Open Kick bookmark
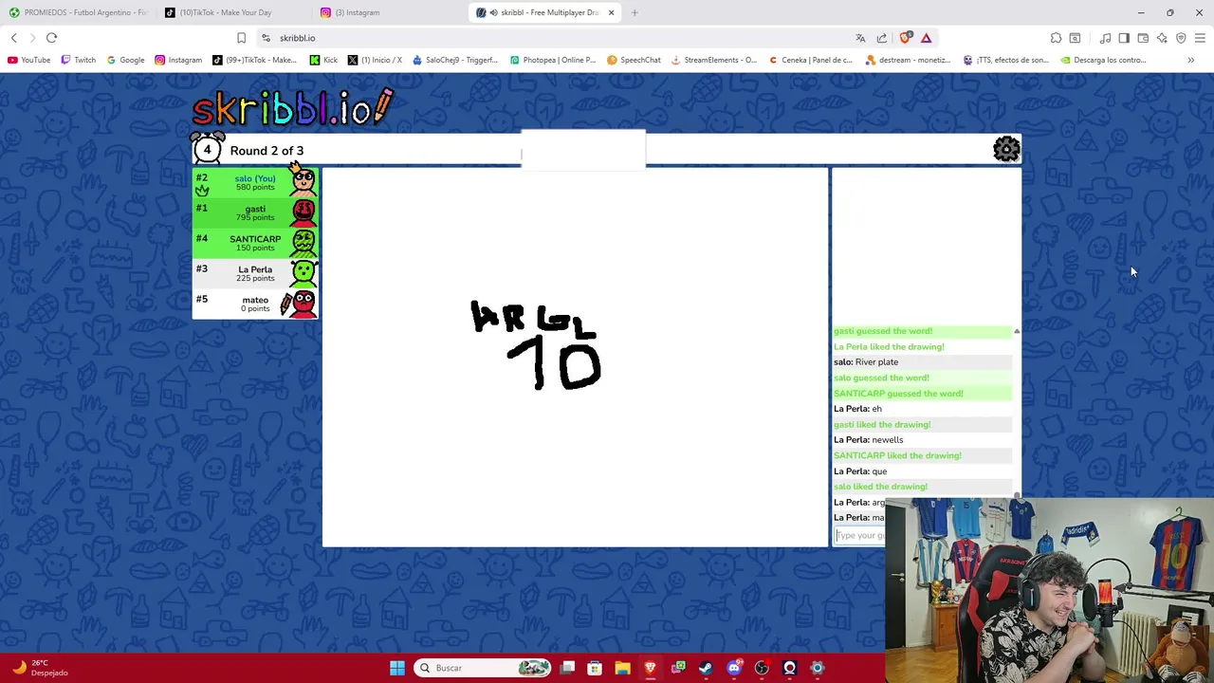This screenshot has height=683, width=1214. tap(323, 60)
